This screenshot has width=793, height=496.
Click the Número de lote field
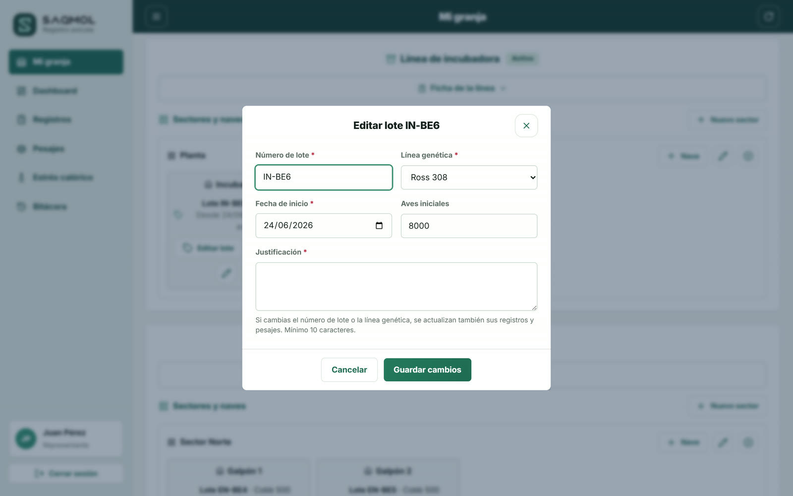[324, 178]
